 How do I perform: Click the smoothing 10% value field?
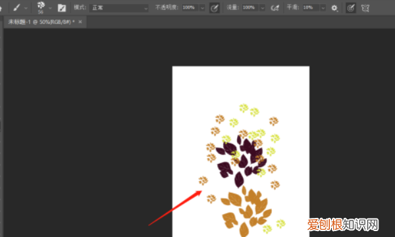[310, 8]
